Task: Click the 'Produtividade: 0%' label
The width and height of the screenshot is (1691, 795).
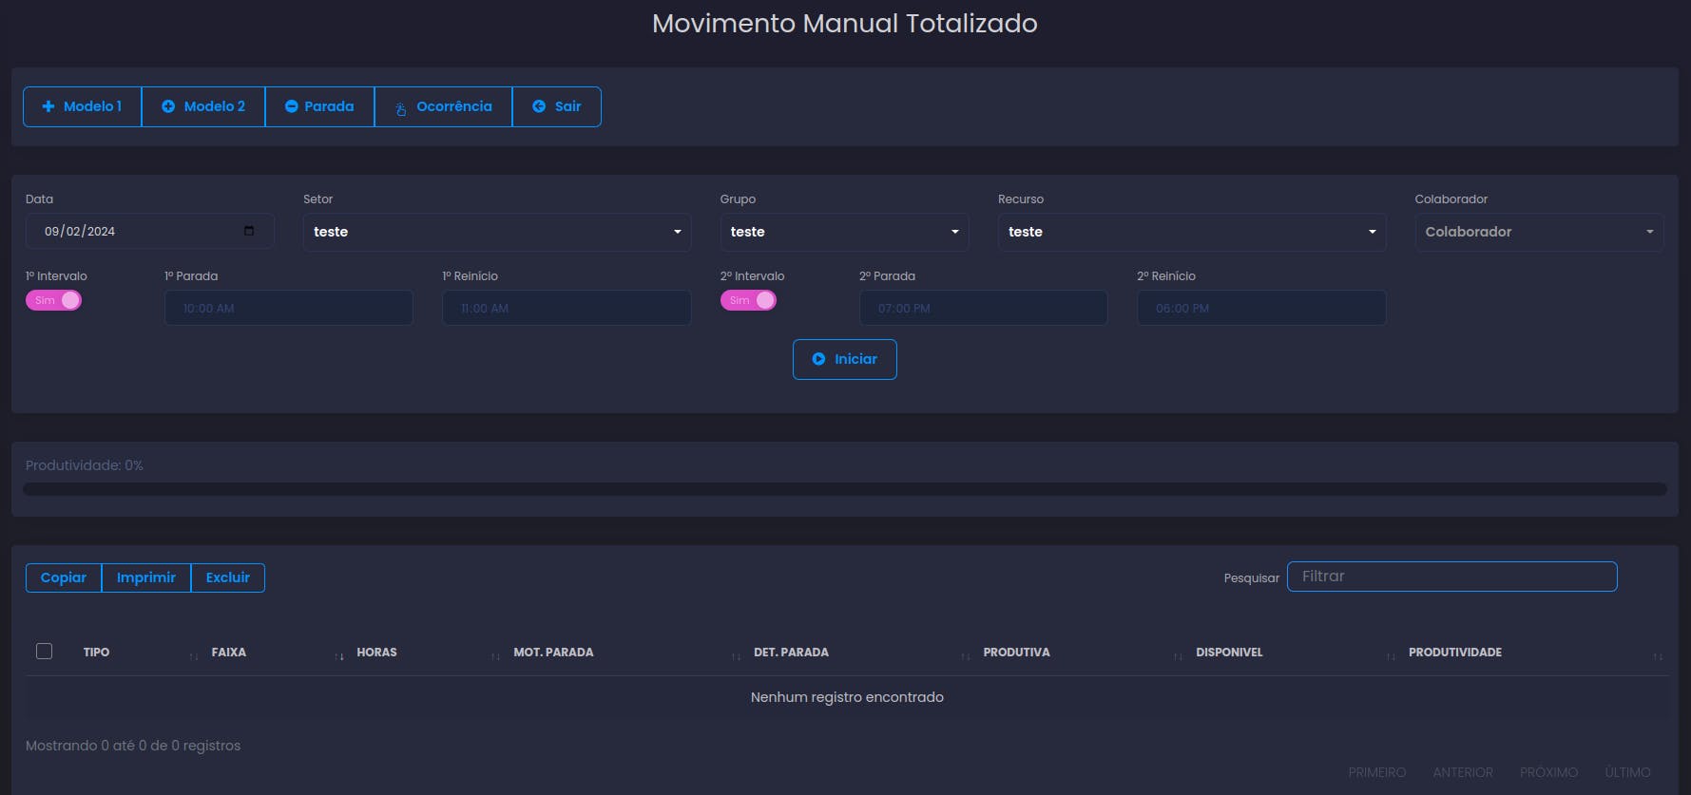Action: [85, 465]
